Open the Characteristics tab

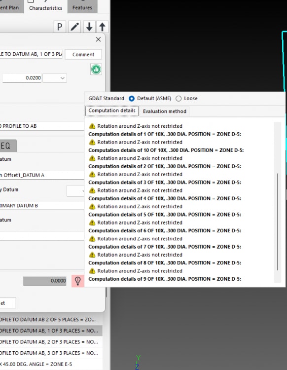click(x=45, y=8)
